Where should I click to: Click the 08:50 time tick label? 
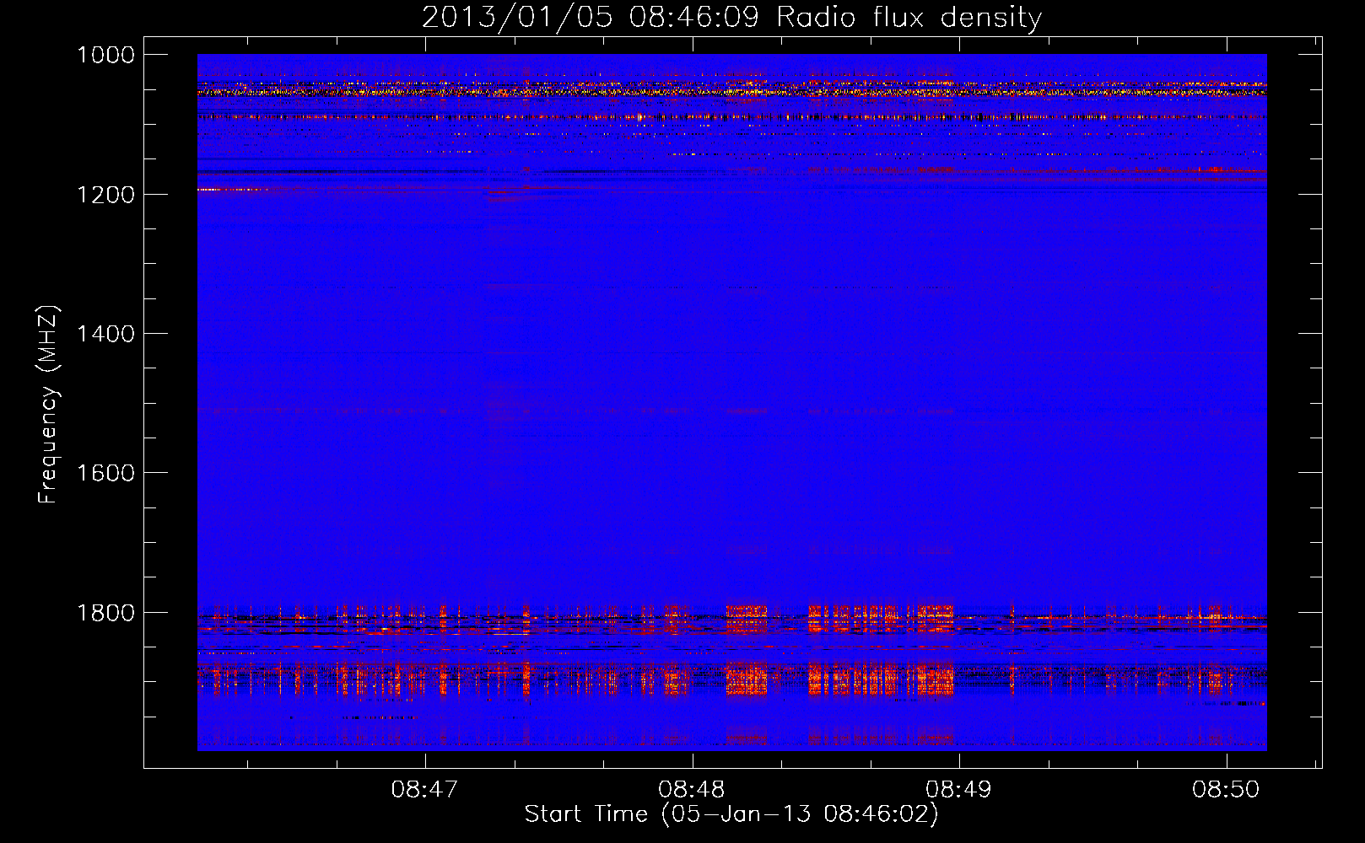[1226, 790]
